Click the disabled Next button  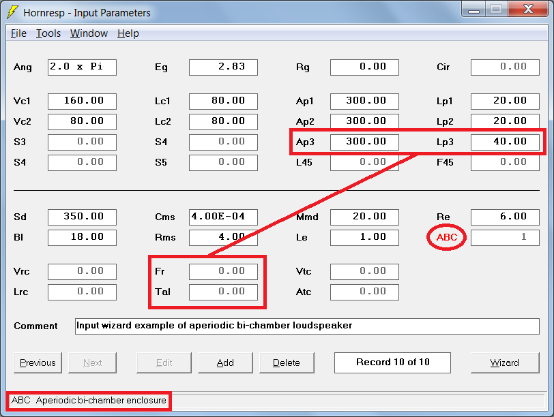(92, 362)
